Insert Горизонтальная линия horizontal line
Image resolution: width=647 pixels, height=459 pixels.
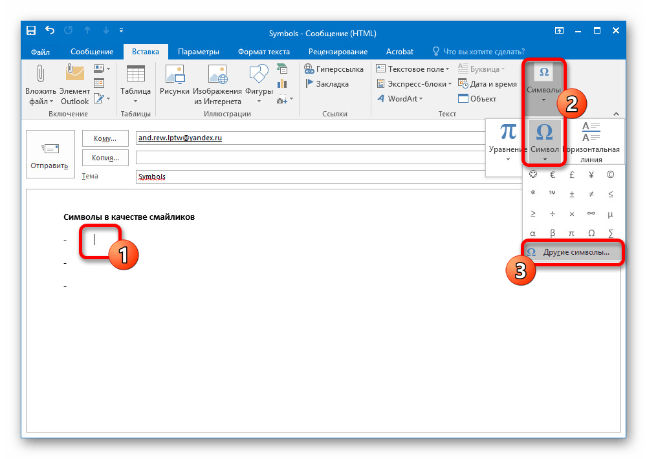[591, 144]
